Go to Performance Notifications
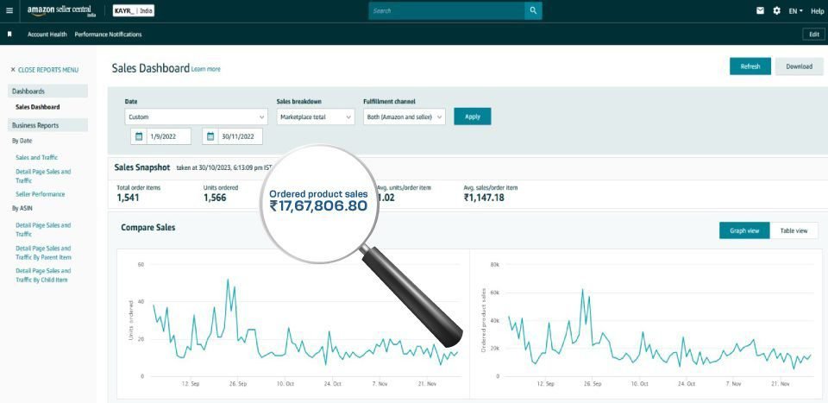Image resolution: width=828 pixels, height=403 pixels. pyautogui.click(x=108, y=35)
